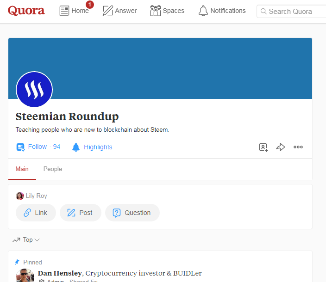Viewport: 326px width, 282px height.
Task: Go to Home feed
Action: click(74, 11)
